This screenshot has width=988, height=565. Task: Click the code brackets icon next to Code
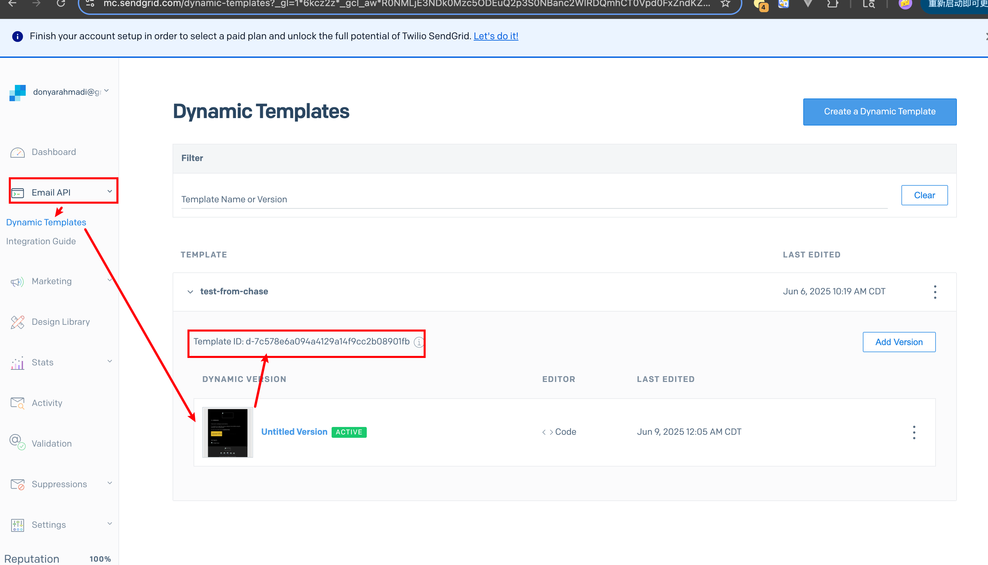coord(547,432)
